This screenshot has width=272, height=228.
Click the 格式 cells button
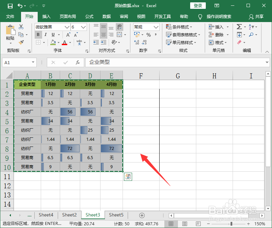[218, 42]
